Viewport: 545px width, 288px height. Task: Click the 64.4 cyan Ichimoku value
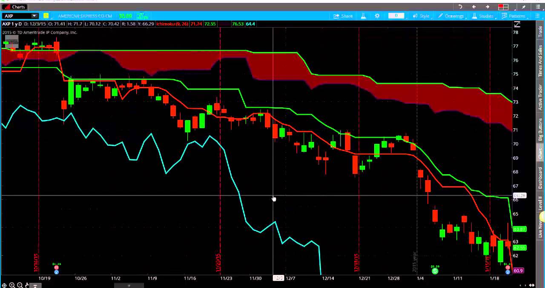pos(250,24)
